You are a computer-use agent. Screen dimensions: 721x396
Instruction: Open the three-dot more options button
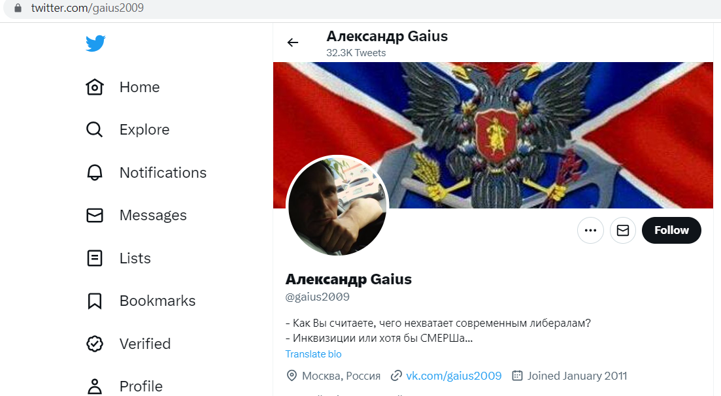click(x=590, y=231)
